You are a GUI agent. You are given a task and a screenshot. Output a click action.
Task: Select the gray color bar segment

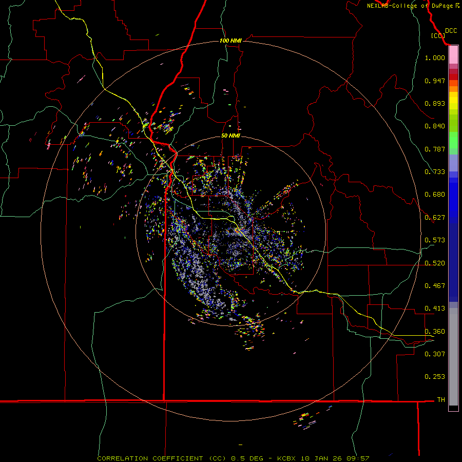(453, 357)
